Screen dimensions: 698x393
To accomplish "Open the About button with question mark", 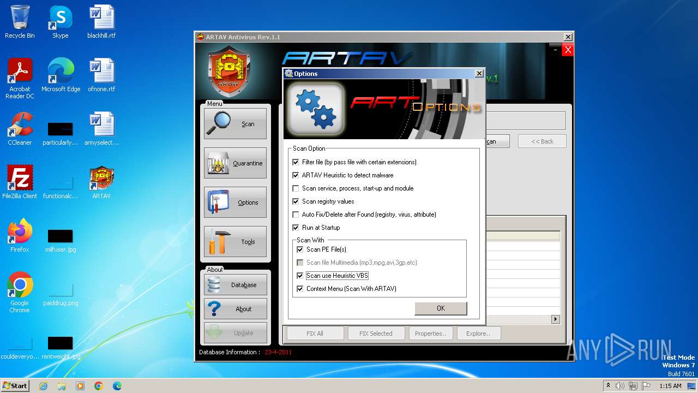I will tap(236, 309).
